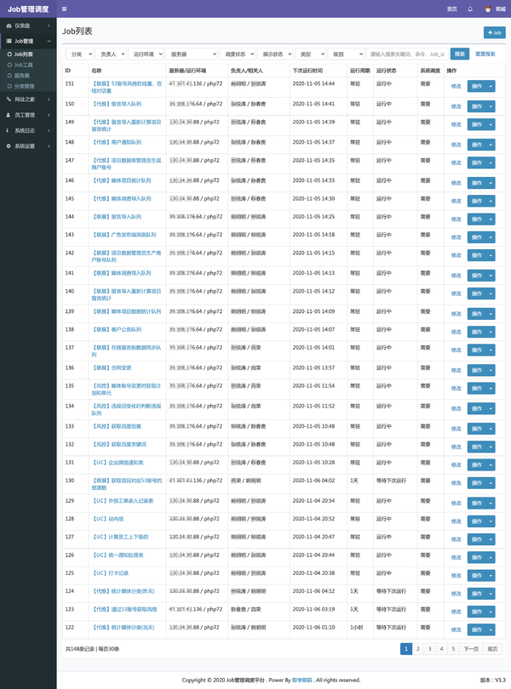Viewport: 511px width, 689px height.
Task: Go to page 2 of results
Action: point(417,648)
